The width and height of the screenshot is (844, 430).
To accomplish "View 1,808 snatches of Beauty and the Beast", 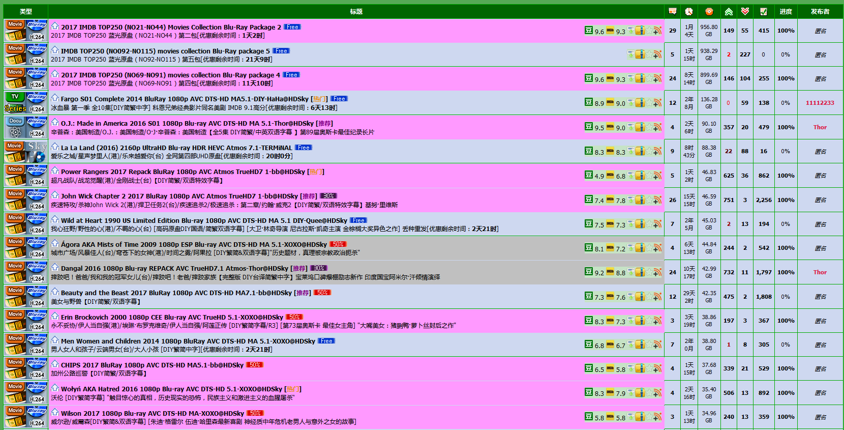I will (764, 297).
